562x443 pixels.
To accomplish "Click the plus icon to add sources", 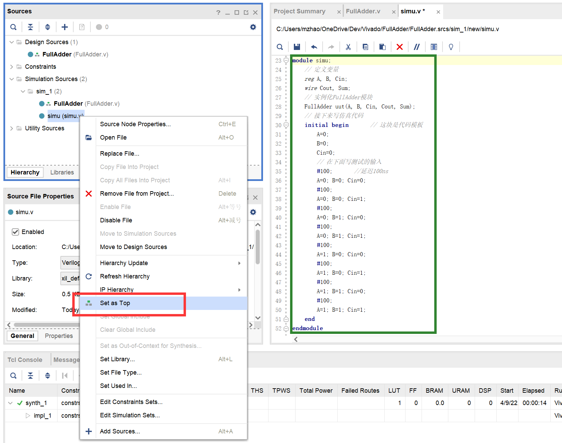I will pyautogui.click(x=64, y=27).
